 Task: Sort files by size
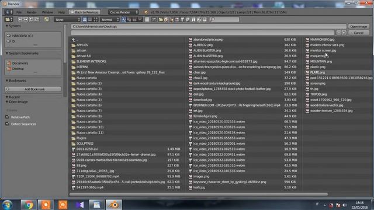pyautogui.click(x=140, y=19)
